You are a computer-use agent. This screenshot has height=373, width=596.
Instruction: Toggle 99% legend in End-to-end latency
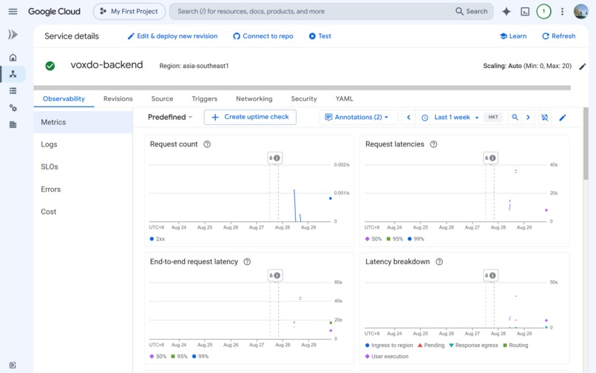tap(200, 357)
